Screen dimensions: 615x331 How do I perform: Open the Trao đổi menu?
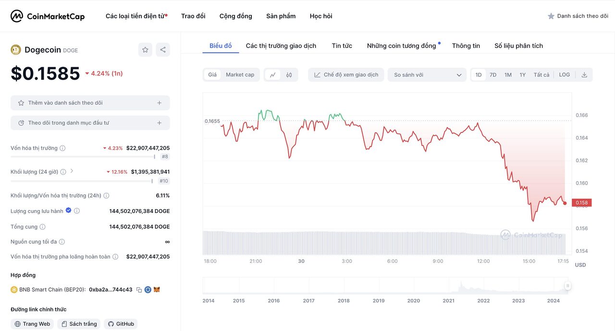193,16
